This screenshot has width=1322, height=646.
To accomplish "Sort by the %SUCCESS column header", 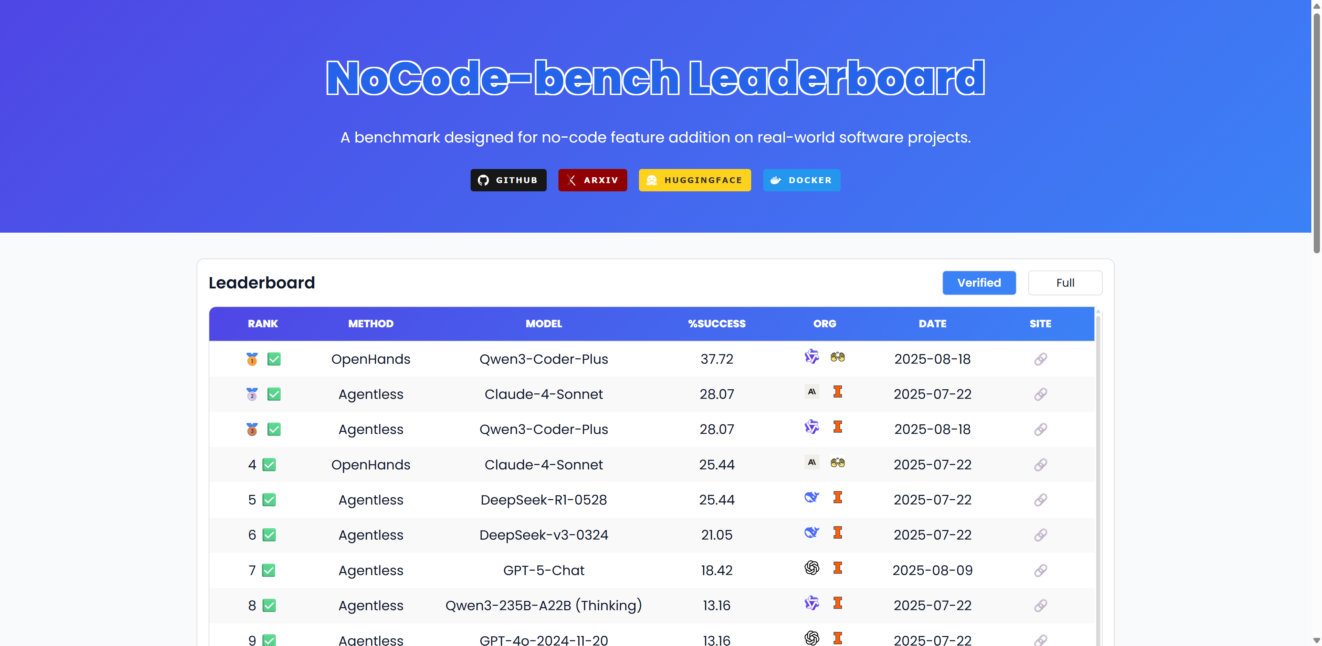I will tap(716, 324).
